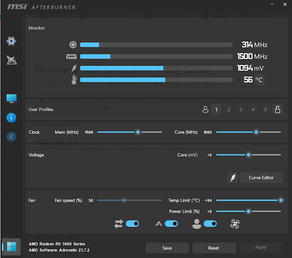The width and height of the screenshot is (292, 258).
Task: Toggle the auto fan switch beside the 'A' icon
Action: click(x=171, y=224)
